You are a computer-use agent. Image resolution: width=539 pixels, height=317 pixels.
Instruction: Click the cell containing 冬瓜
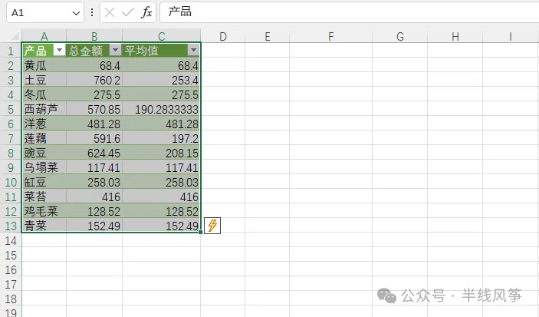[x=44, y=94]
